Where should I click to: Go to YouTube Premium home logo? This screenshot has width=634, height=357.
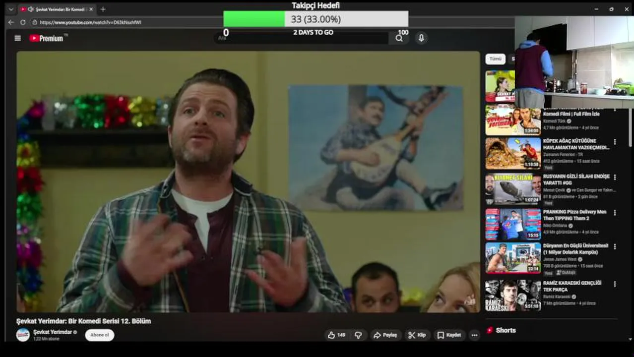tap(47, 38)
